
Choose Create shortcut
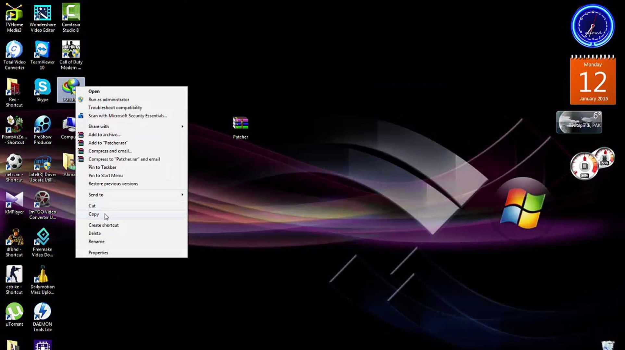pos(131,225)
